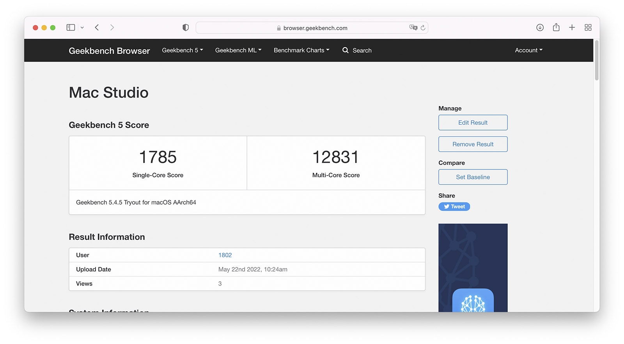Show Safari downloads
624x344 pixels.
tap(540, 27)
